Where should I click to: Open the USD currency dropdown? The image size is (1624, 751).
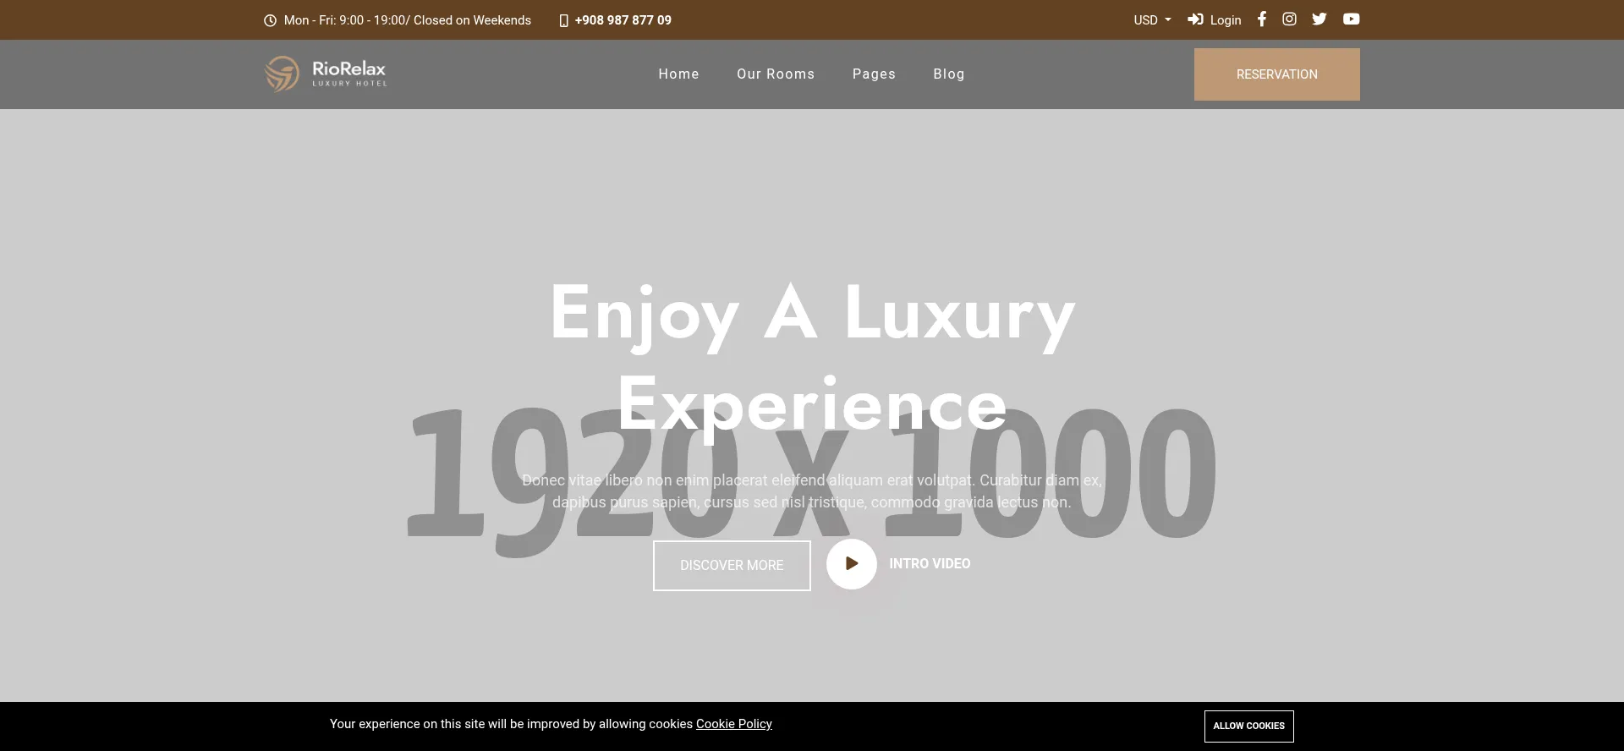(1152, 20)
